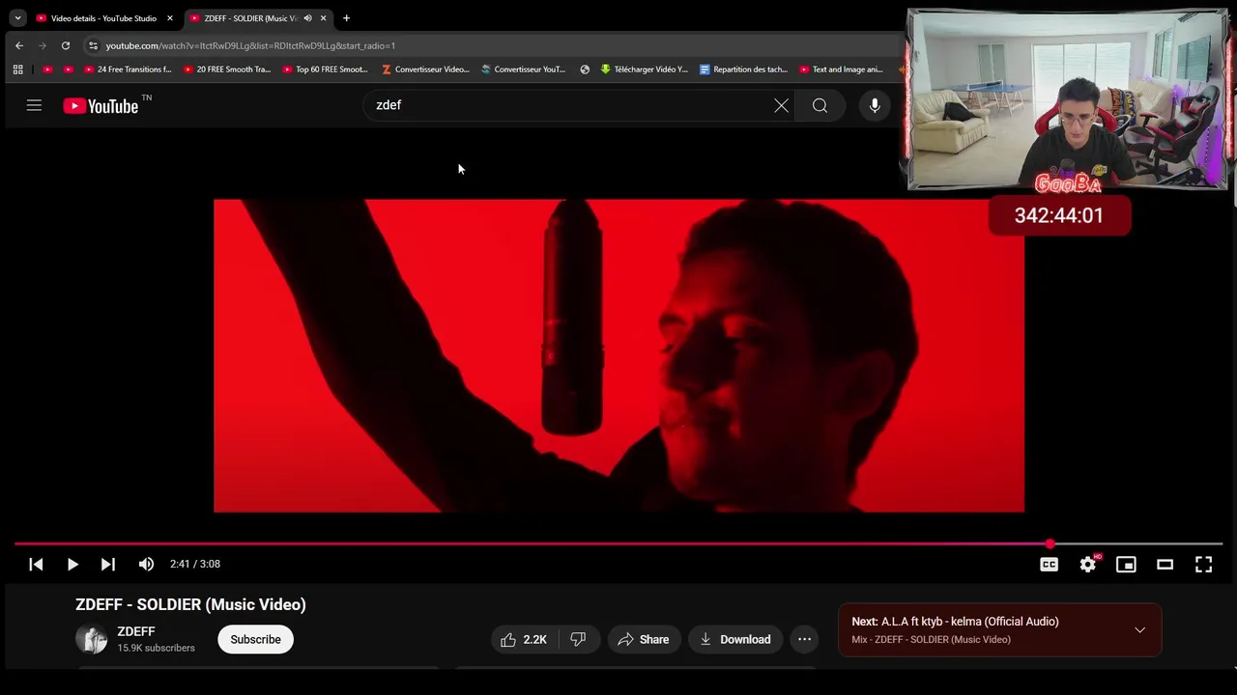Close the YouTube Studio tab

(x=169, y=18)
